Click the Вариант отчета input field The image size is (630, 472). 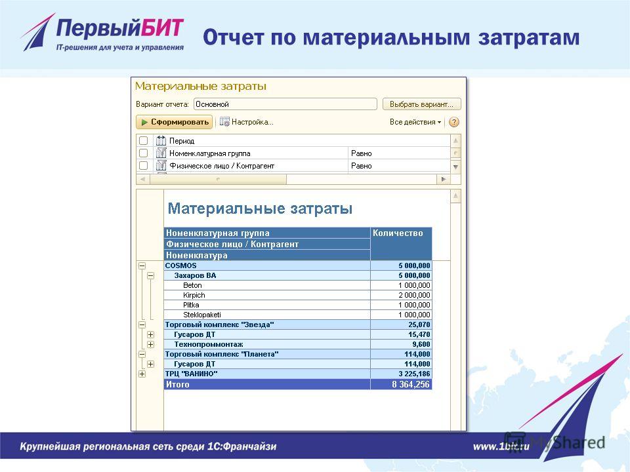click(285, 104)
